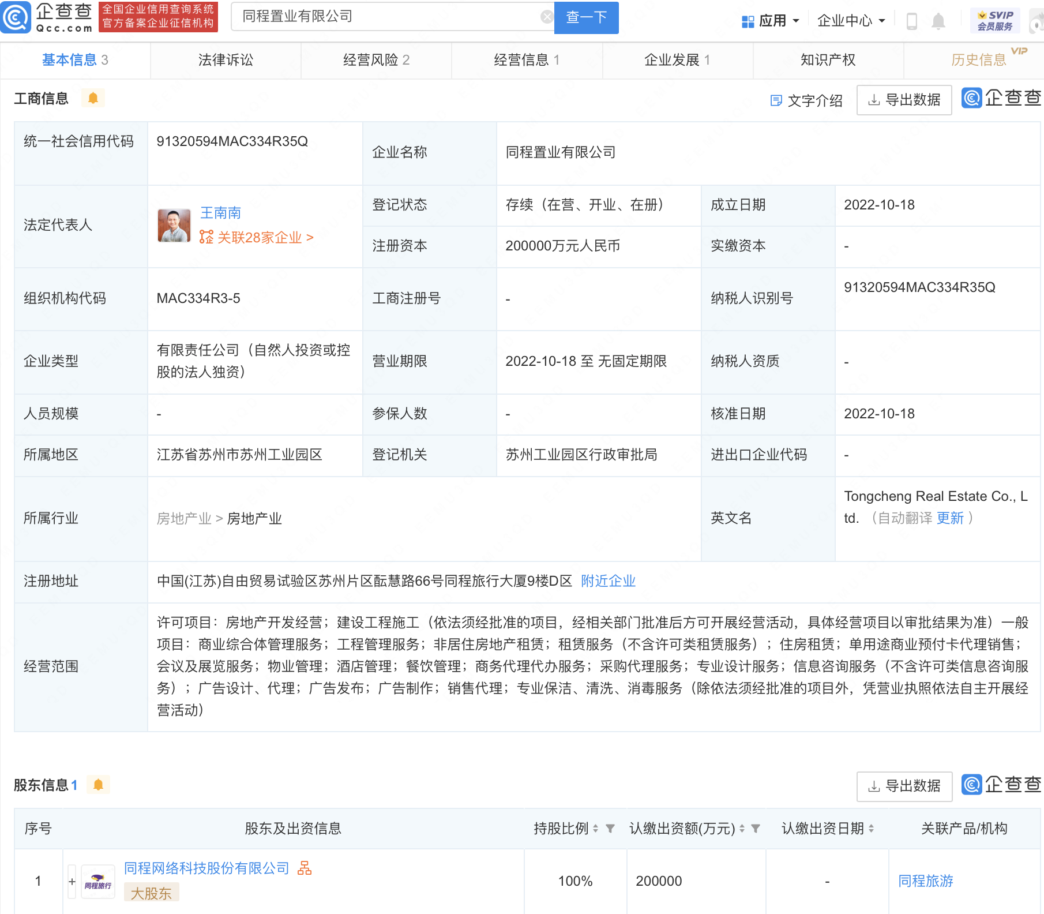The height and width of the screenshot is (914, 1044).
Task: Switch to 知识产权 tab
Action: click(x=828, y=60)
